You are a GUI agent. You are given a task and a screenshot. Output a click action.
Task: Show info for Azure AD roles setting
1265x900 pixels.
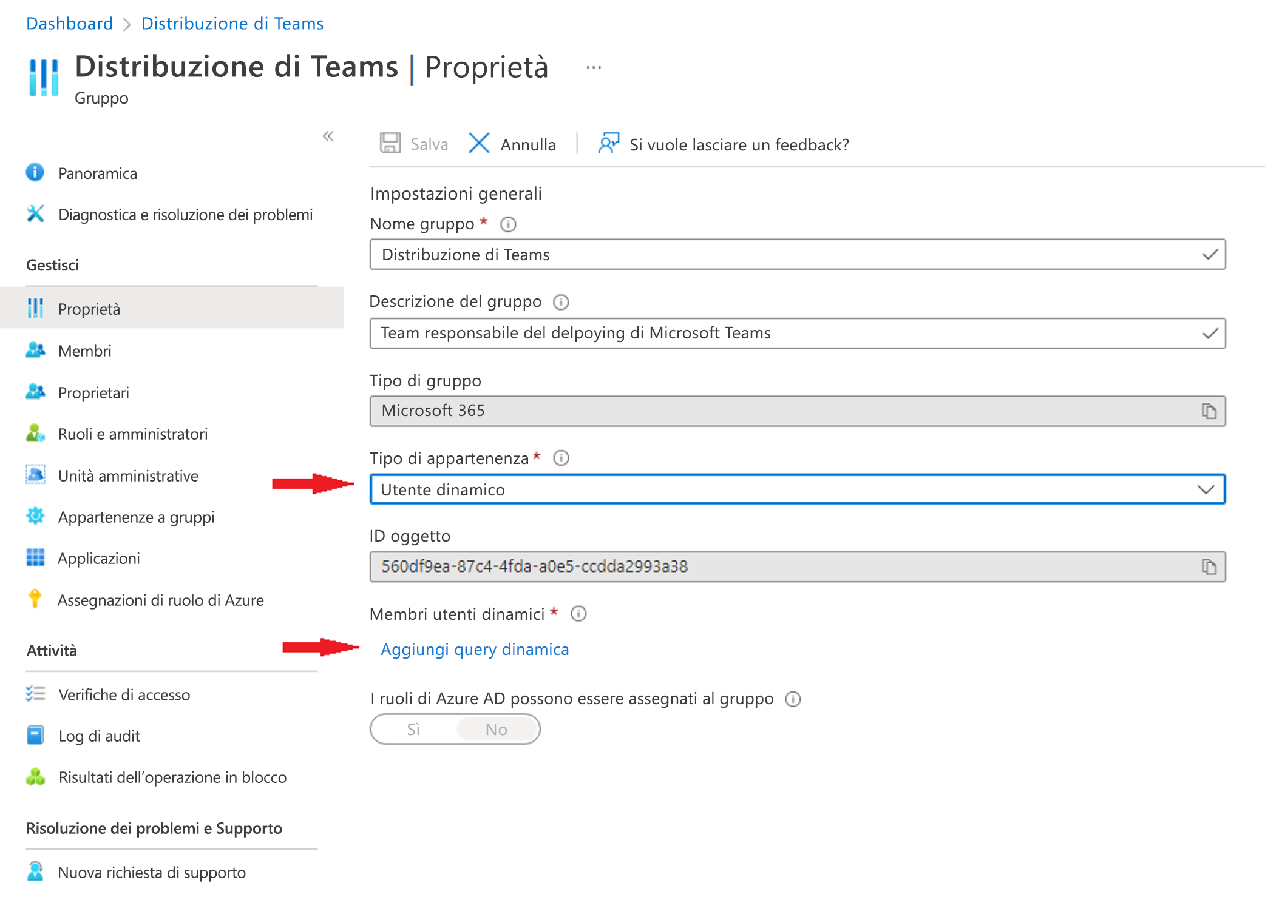[x=793, y=699]
